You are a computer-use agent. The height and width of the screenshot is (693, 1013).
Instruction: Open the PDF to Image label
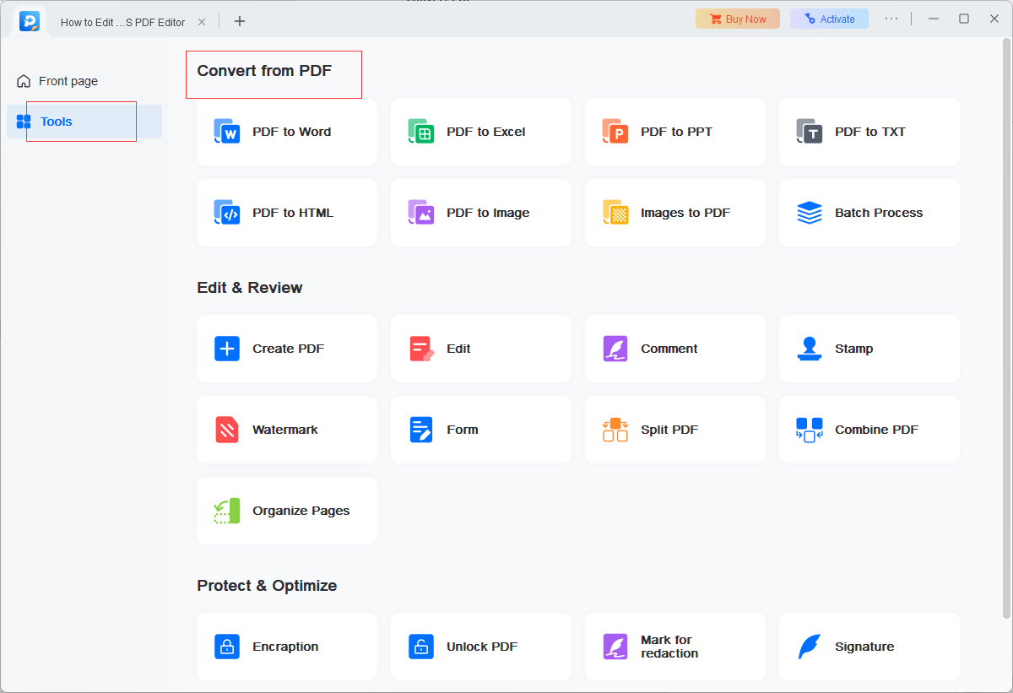[488, 213]
